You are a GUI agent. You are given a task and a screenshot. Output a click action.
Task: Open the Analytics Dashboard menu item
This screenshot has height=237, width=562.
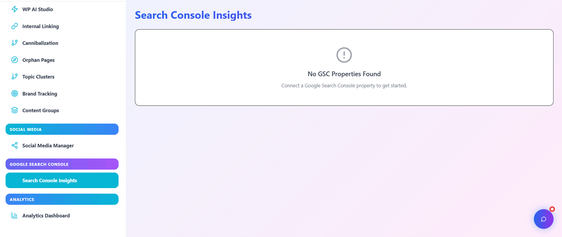[x=46, y=215]
